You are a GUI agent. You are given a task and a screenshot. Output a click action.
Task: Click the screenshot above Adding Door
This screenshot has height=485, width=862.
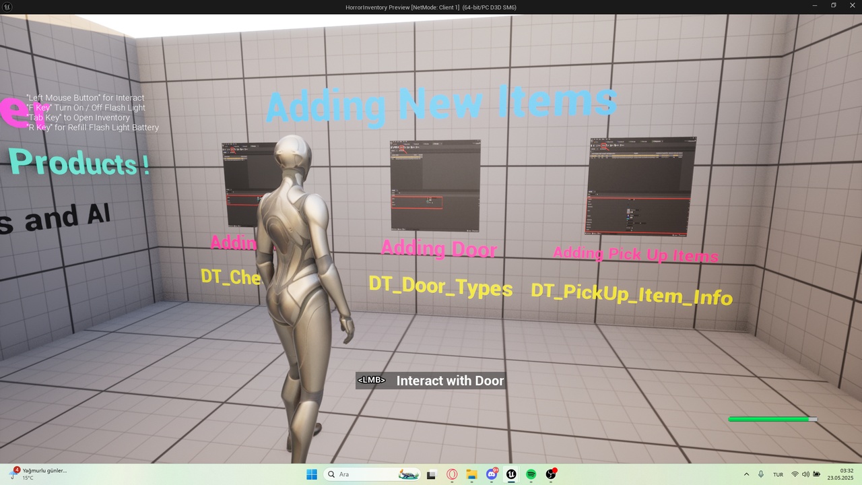coord(435,185)
